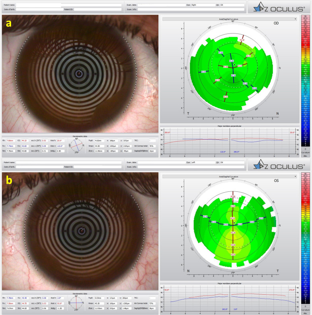Click the Placido ring center in the right eye image
Image resolution: width=312 pixels, height=315 pixels.
(79, 73)
